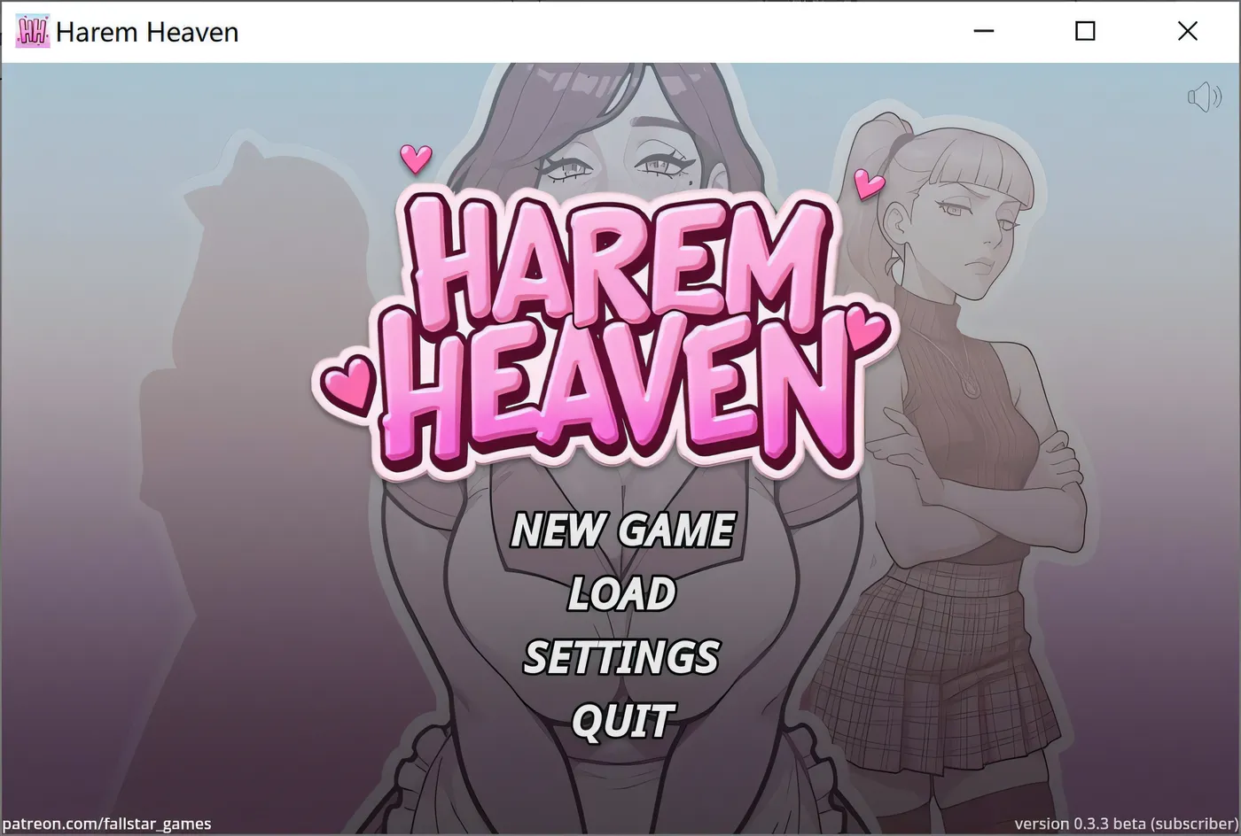Open the Settings menu entry
Screen dimensions: 1241x836
tap(621, 657)
